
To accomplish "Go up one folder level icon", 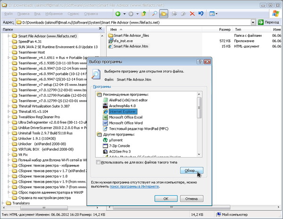I will click(144, 14).
